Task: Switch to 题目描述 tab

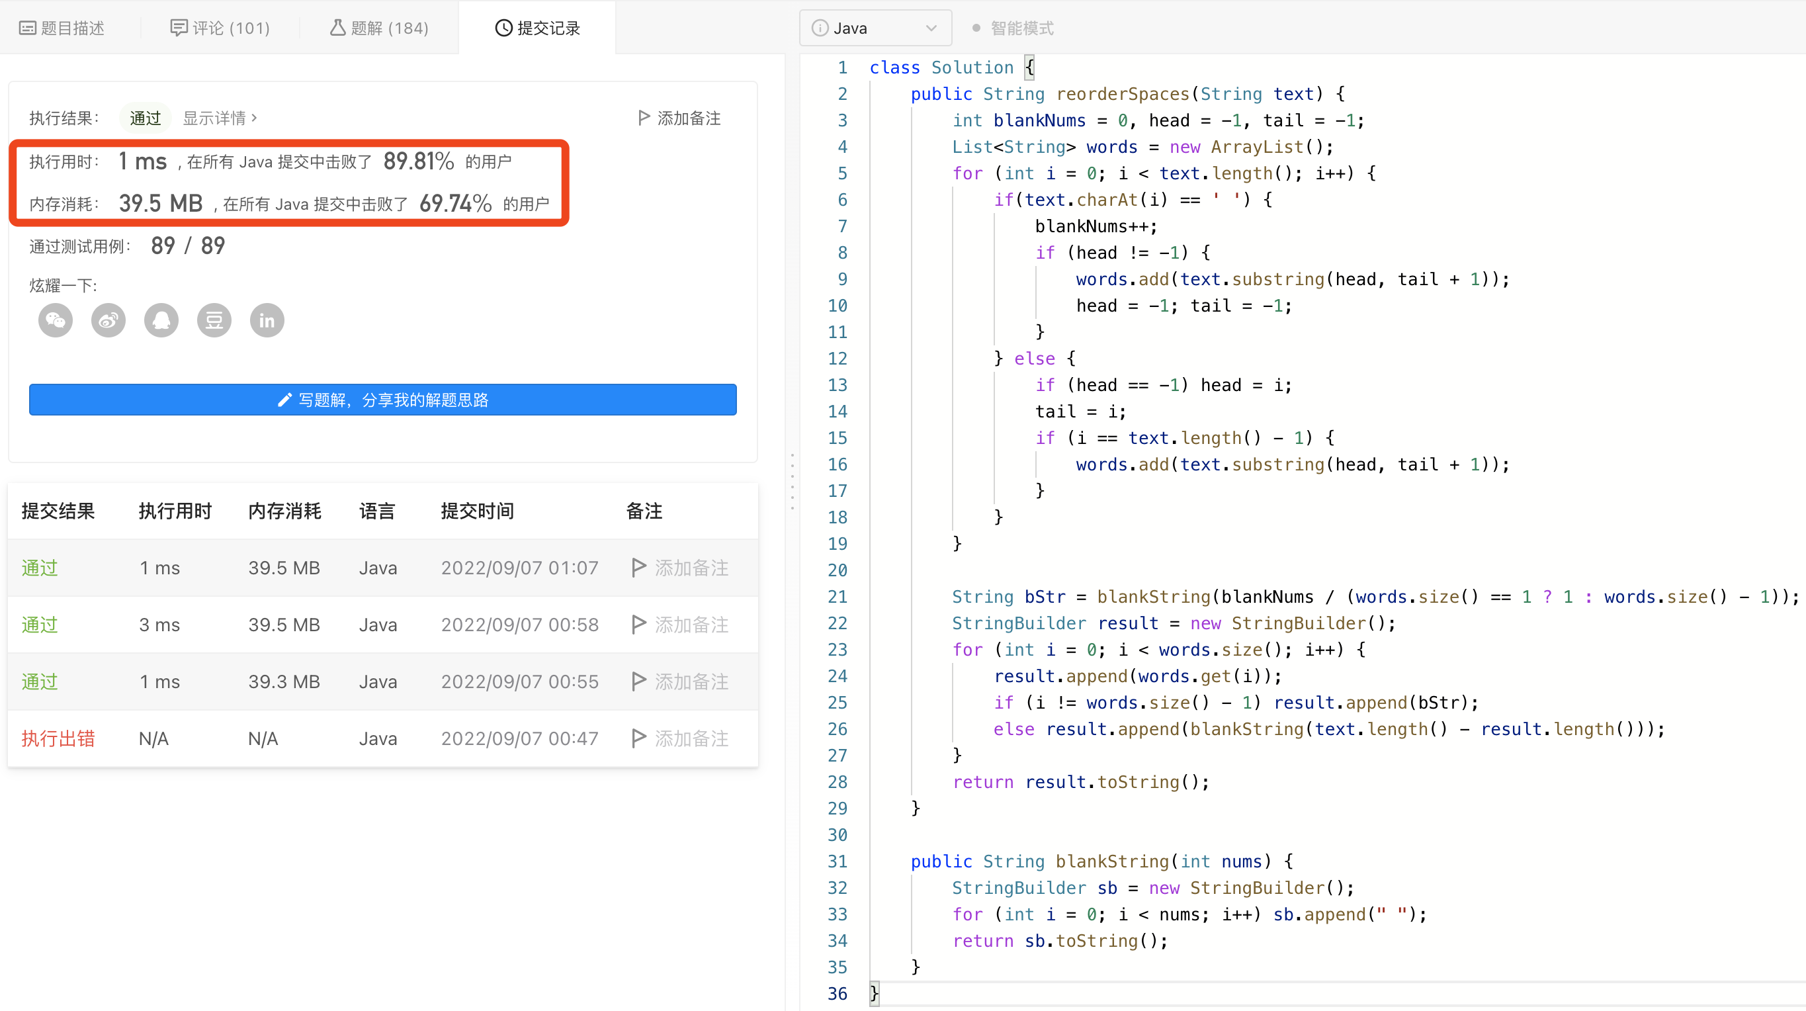Action: coord(62,28)
